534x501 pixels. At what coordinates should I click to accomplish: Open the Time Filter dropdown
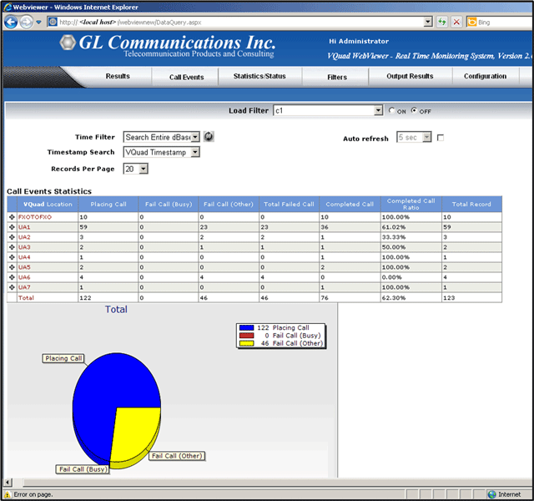click(195, 137)
